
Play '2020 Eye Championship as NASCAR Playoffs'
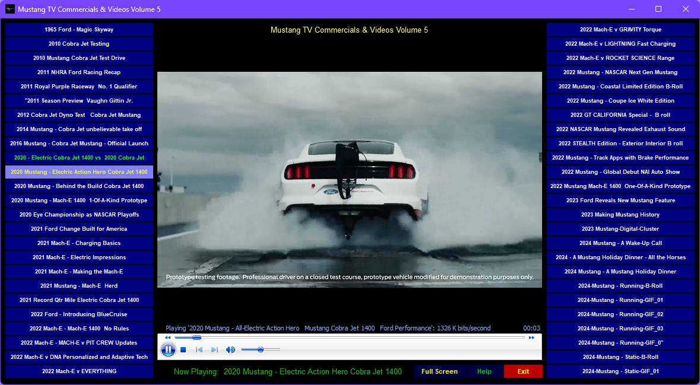coord(79,215)
